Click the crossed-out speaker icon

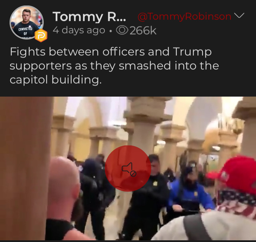(x=129, y=170)
